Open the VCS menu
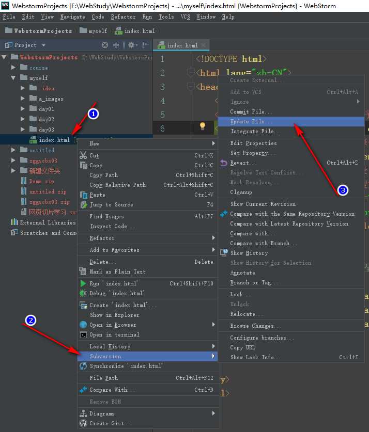369x432 pixels. tap(186, 17)
